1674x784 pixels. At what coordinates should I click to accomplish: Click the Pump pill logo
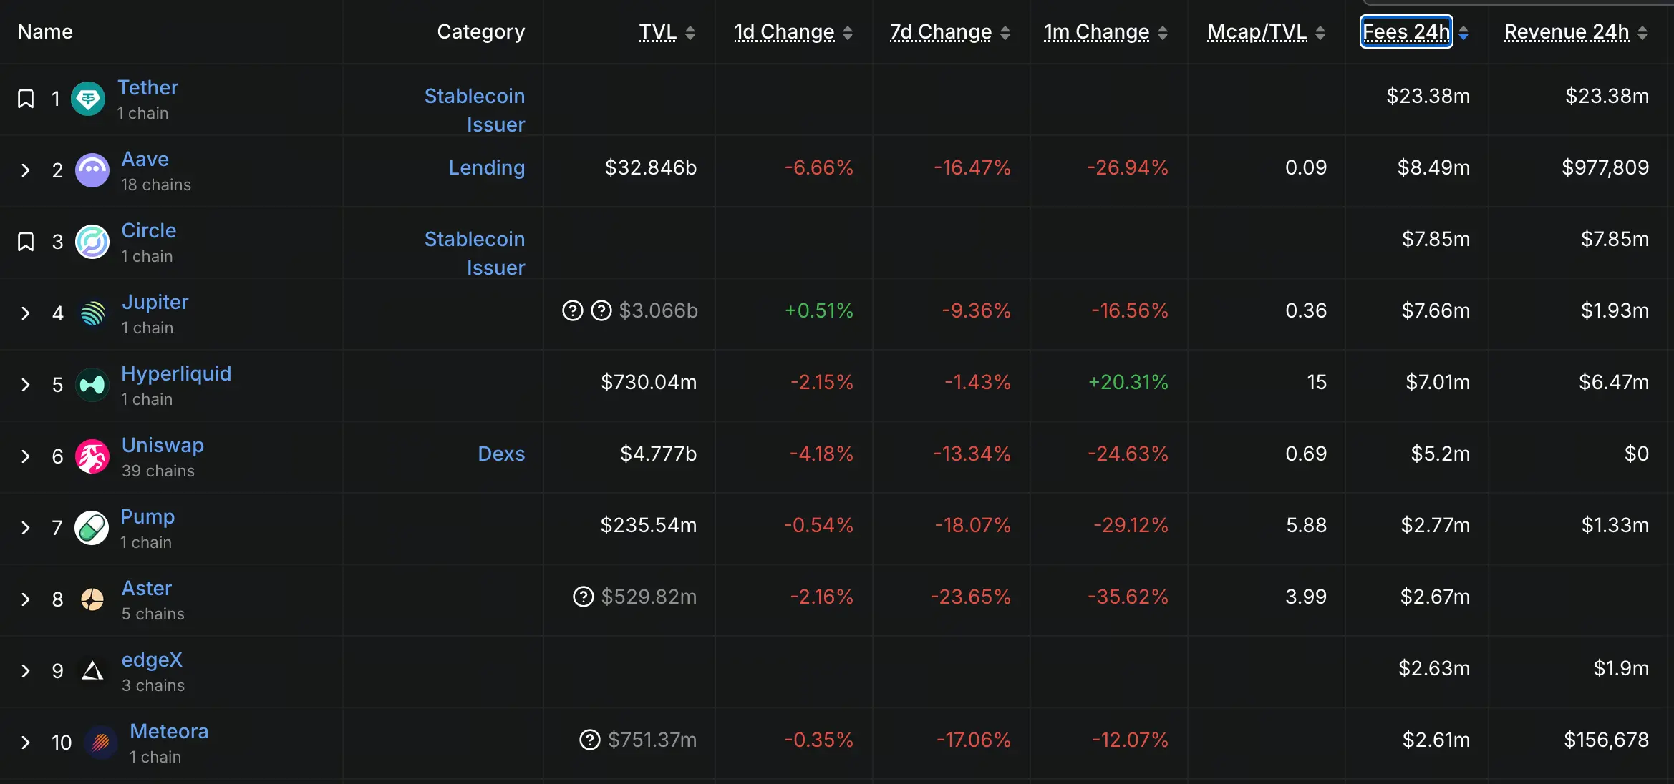click(92, 528)
